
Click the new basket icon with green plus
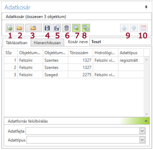point(10,28)
